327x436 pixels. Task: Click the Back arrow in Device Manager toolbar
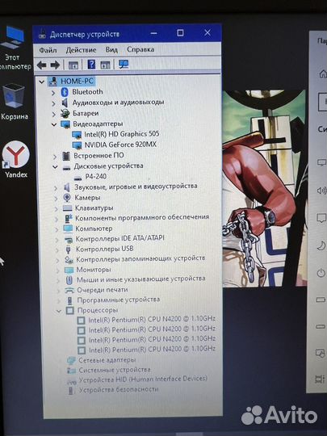coord(42,65)
